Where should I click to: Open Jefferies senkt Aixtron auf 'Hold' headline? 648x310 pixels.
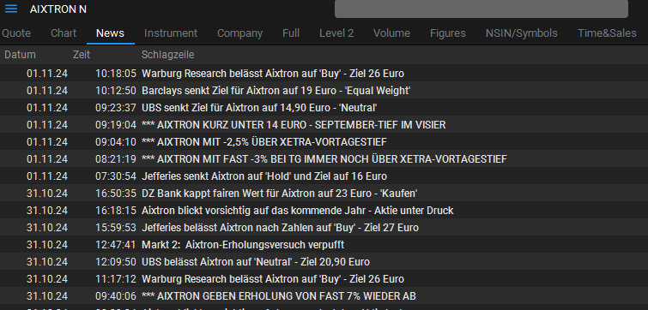264,176
